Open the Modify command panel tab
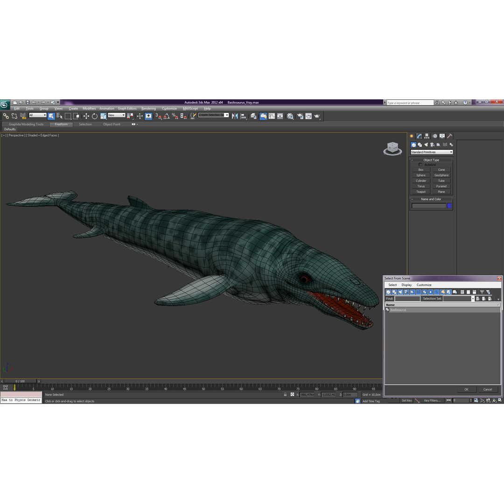The width and height of the screenshot is (504, 504). click(419, 136)
